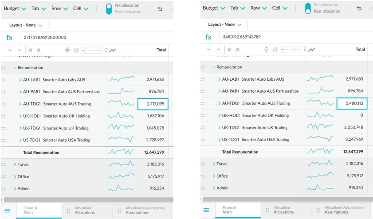Click the fx formula icon in the left screenshot
Image resolution: width=373 pixels, height=219 pixels.
coord(9,38)
